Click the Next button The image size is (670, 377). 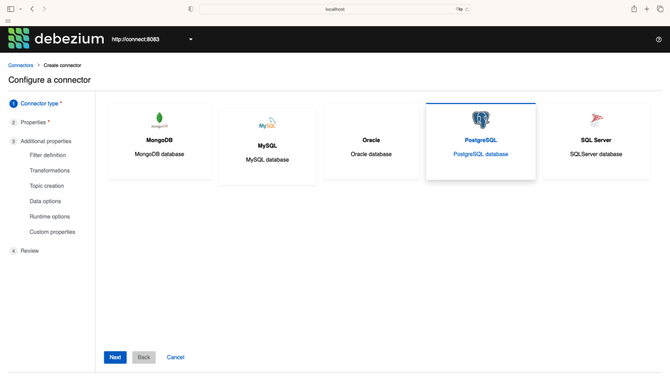tap(115, 357)
